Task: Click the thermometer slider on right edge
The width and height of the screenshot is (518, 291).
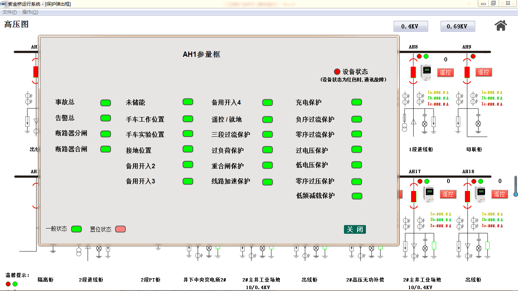Action: tap(515, 186)
